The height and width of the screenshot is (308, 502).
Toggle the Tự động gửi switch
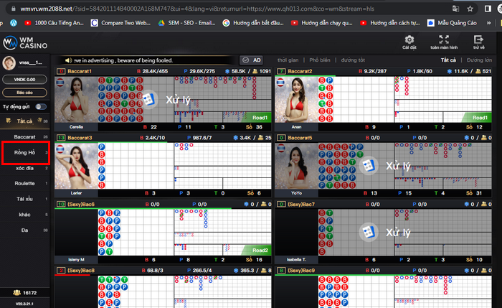pos(41,107)
